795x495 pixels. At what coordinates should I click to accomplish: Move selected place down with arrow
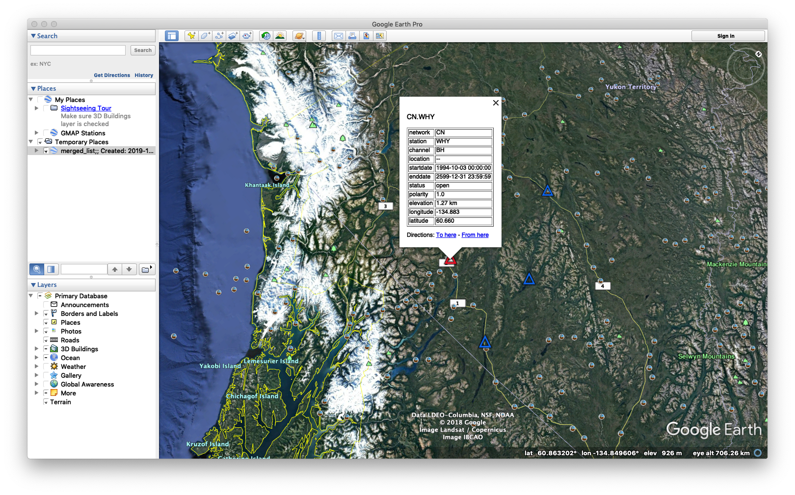[x=129, y=269]
